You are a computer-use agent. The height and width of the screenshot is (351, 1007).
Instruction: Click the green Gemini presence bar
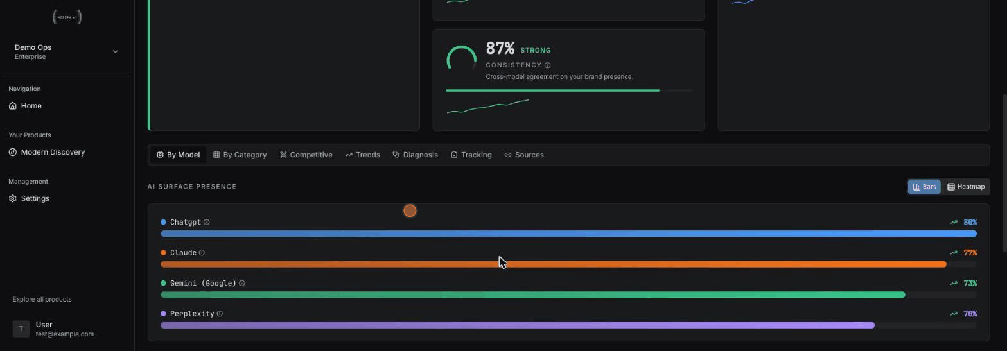pos(533,295)
